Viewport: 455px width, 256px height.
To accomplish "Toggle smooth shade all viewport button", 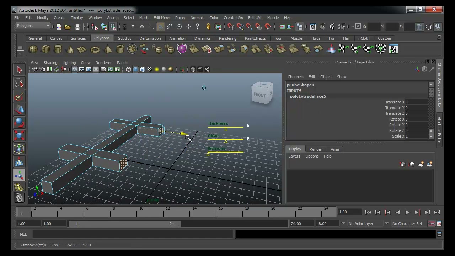I will [x=135, y=69].
